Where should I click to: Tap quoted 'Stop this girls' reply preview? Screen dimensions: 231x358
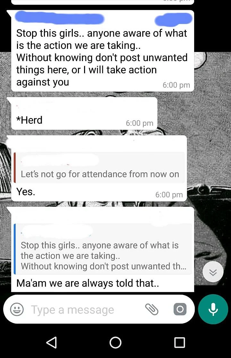pyautogui.click(x=103, y=249)
